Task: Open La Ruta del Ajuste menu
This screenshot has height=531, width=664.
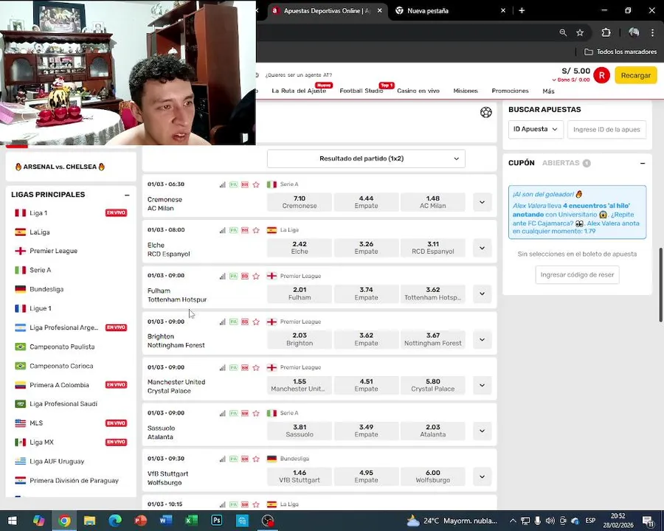Action: [x=299, y=91]
